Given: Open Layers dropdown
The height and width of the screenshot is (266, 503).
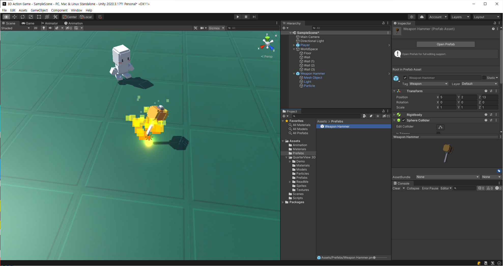Looking at the screenshot, I should coord(460,17).
